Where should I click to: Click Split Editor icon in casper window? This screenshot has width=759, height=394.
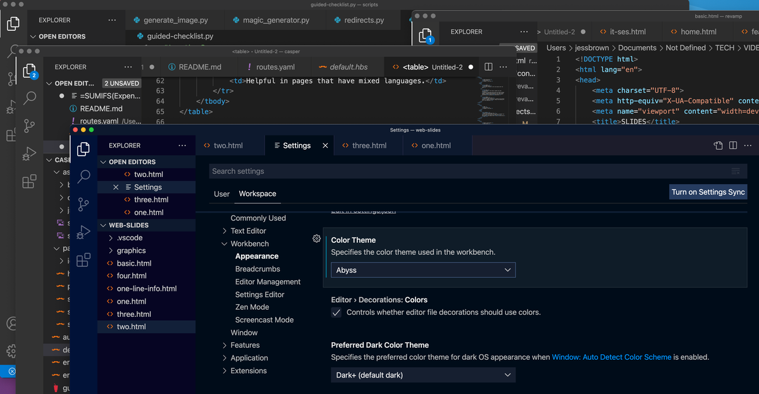coord(488,67)
